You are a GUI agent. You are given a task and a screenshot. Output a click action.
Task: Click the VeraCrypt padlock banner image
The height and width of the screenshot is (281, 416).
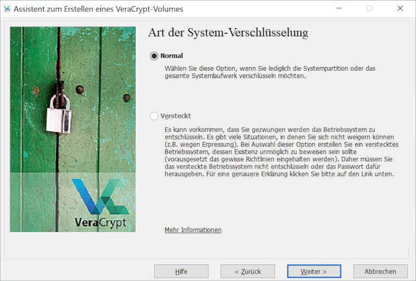click(73, 130)
